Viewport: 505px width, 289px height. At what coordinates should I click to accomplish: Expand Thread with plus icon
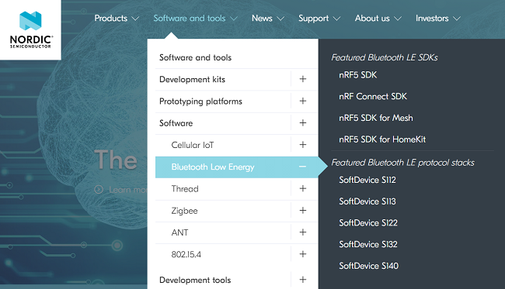(303, 188)
